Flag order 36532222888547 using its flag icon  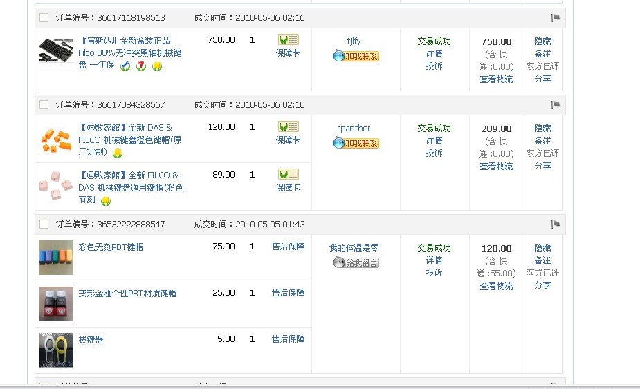coord(555,225)
